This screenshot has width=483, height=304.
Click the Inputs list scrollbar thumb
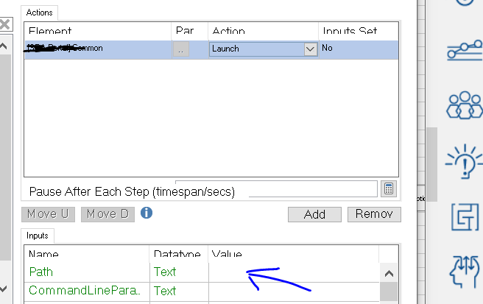point(389,291)
